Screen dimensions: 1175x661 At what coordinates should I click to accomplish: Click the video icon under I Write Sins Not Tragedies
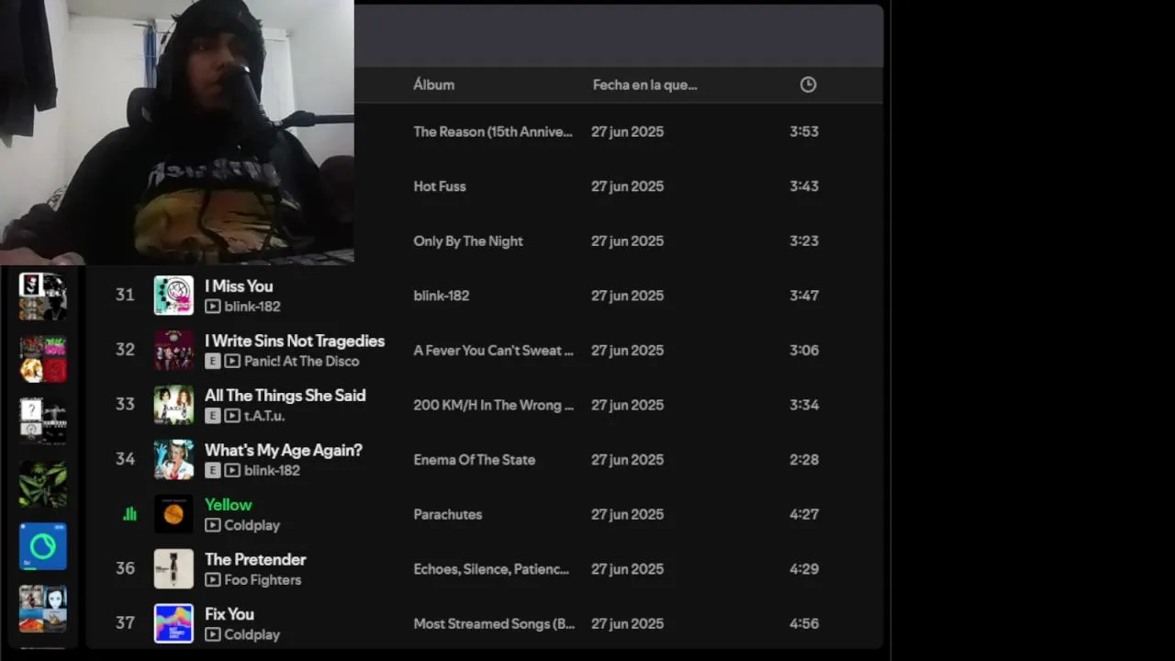point(232,362)
